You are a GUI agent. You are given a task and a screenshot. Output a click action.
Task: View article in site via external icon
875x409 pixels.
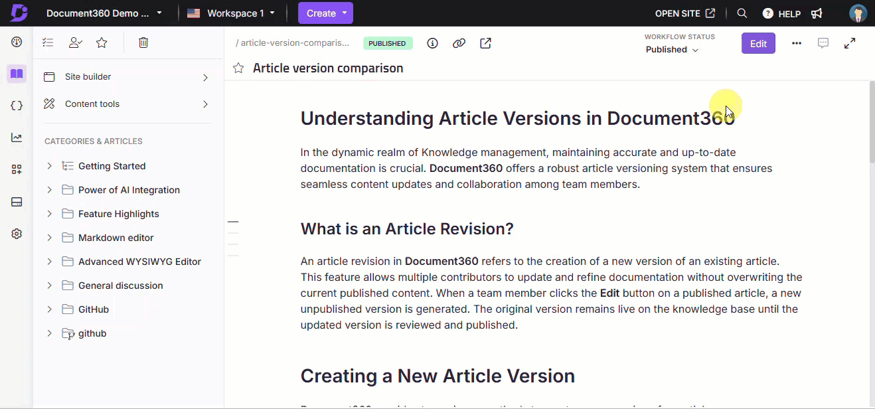point(486,43)
